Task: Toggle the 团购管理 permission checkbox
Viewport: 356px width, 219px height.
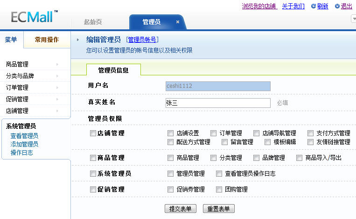Action: (219, 190)
